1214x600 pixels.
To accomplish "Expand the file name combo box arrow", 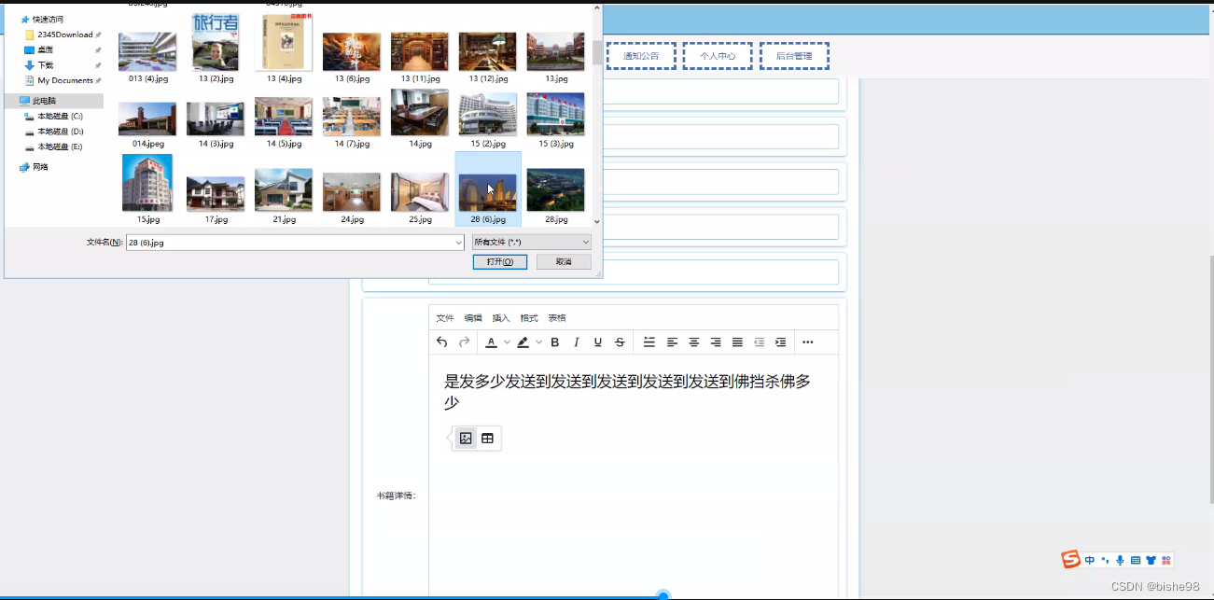I will (x=456, y=242).
